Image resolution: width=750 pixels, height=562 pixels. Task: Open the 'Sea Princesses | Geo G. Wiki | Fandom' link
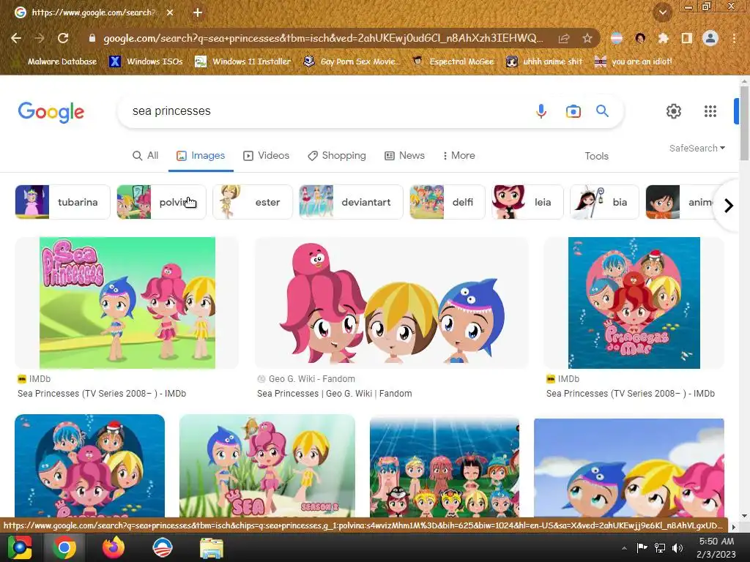pyautogui.click(x=334, y=394)
